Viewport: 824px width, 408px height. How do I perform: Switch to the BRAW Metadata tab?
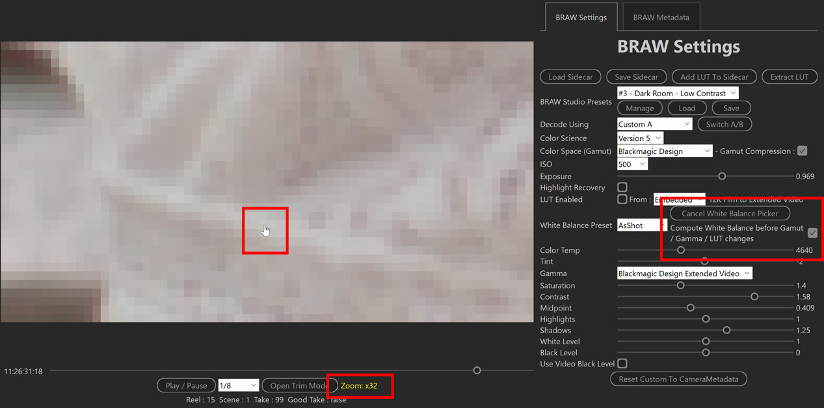[x=660, y=17]
